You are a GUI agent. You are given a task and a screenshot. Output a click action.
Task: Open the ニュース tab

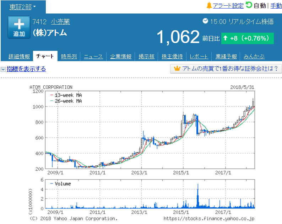pyautogui.click(x=93, y=57)
